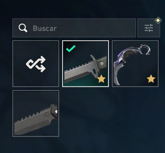Viewport: 165px width, 153px height.
Task: Select the equipped silver knife skin
Action: coord(86,64)
